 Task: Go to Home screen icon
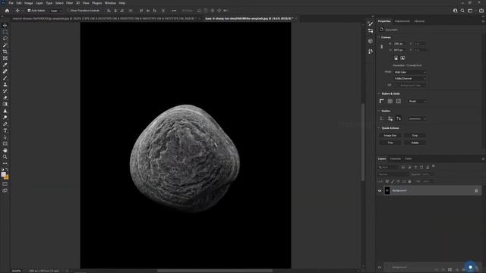tap(7, 11)
